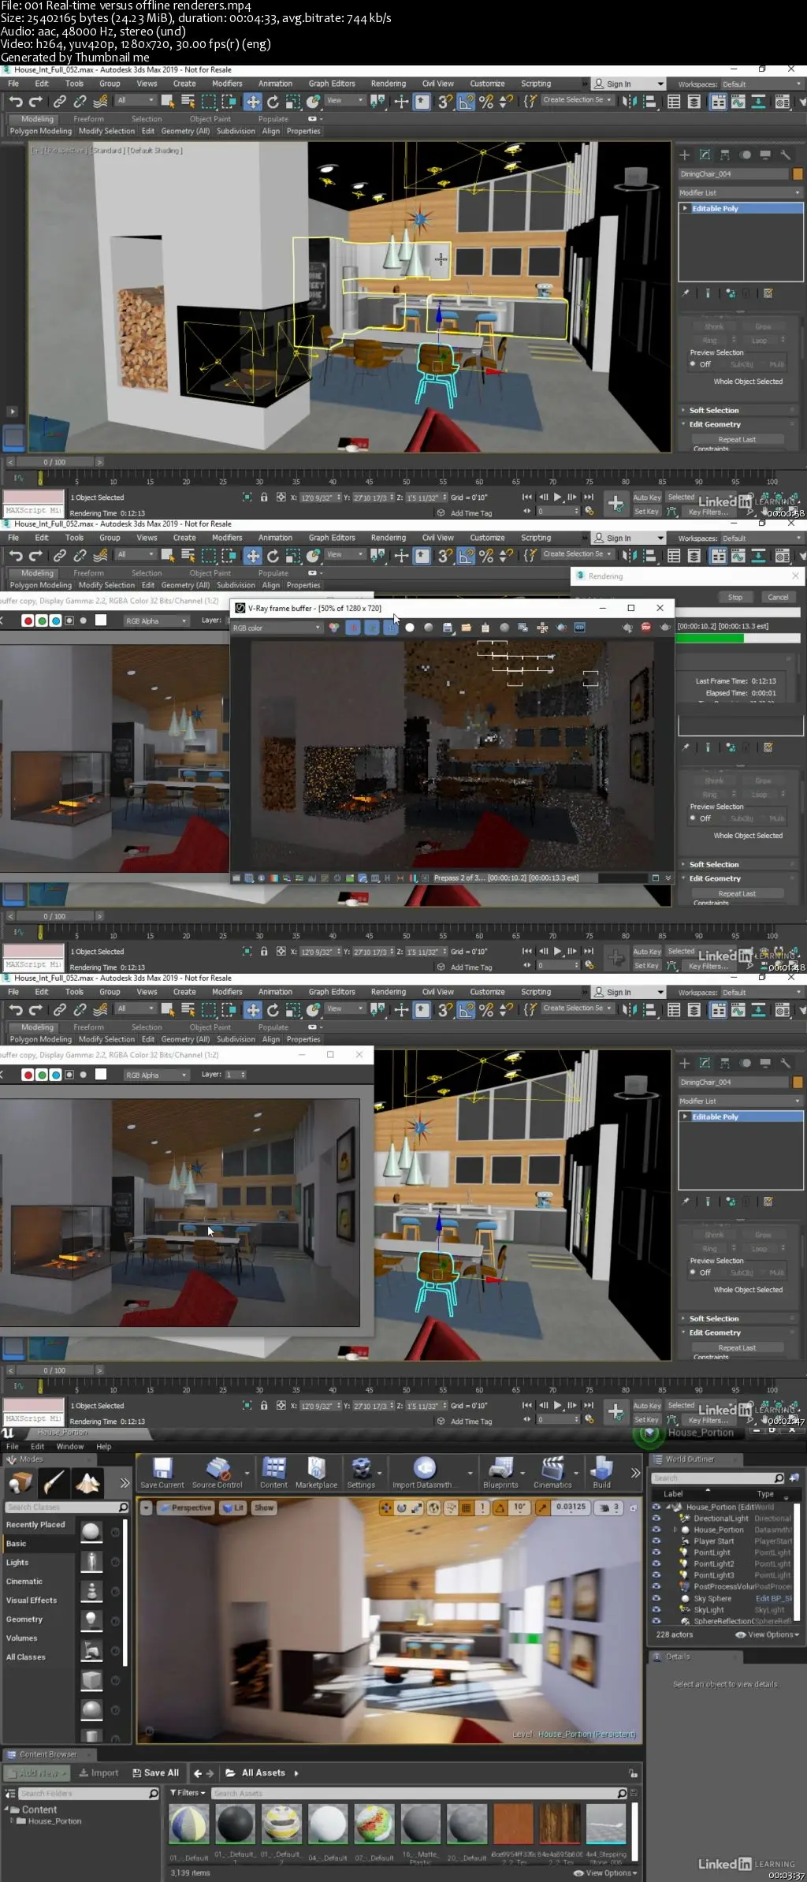Open Settings in the Unreal toolbar
Screen dimensions: 807x1882
point(361,1472)
